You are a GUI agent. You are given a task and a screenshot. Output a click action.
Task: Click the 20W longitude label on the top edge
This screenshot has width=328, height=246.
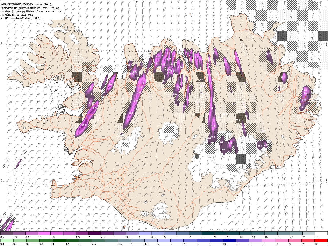[x=136, y=1]
